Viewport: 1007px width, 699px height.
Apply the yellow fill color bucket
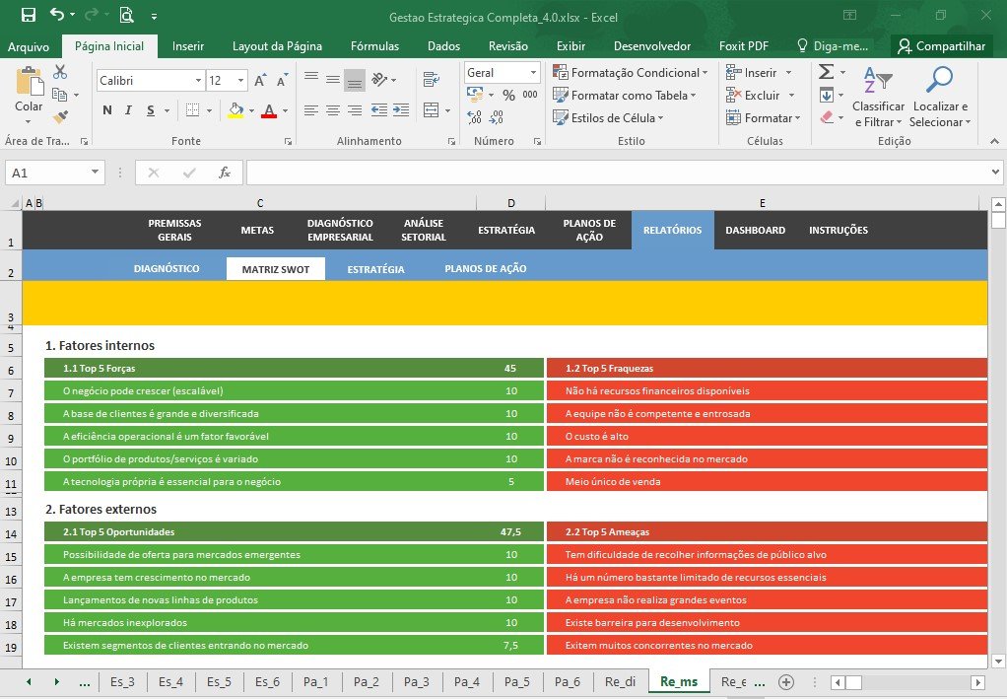coord(235,110)
